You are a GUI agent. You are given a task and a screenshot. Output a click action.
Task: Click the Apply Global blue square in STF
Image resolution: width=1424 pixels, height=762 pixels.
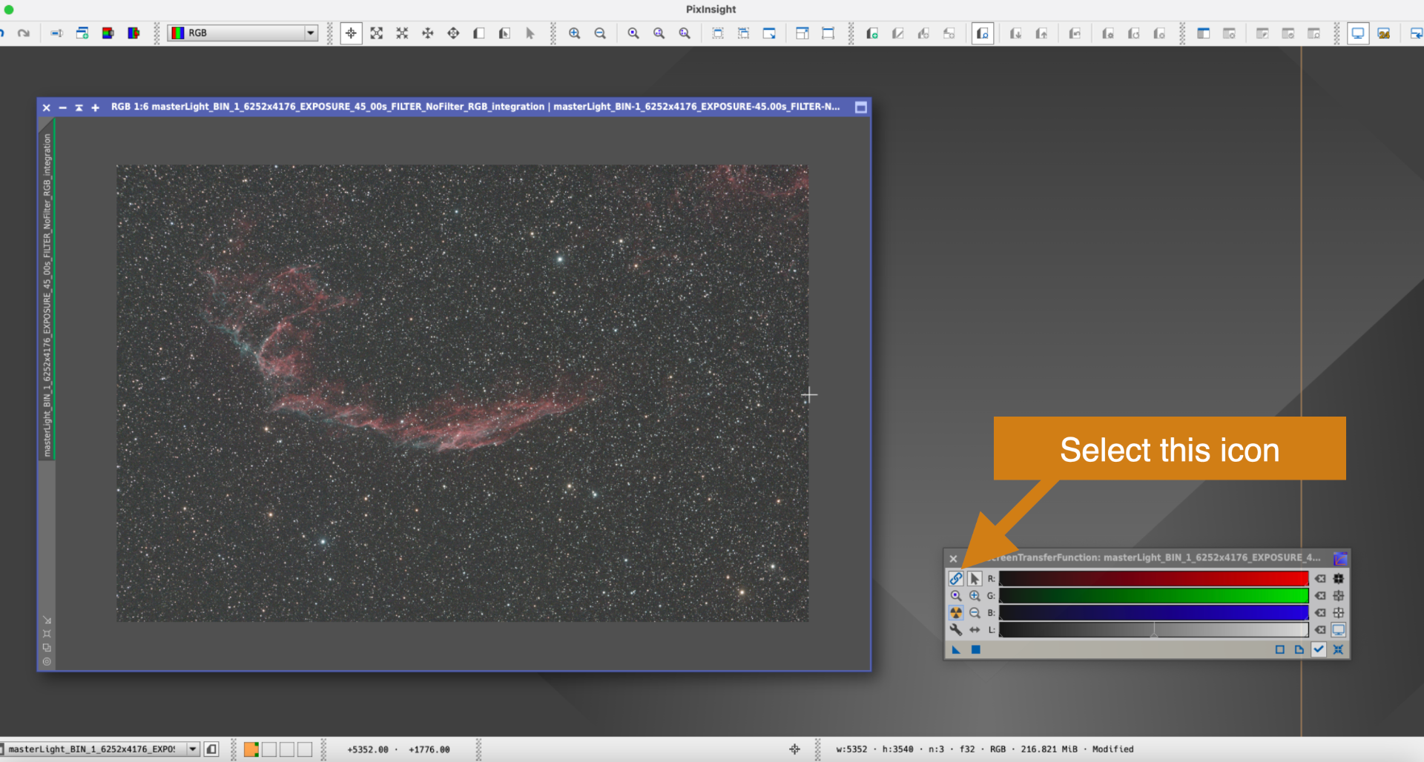click(x=976, y=650)
